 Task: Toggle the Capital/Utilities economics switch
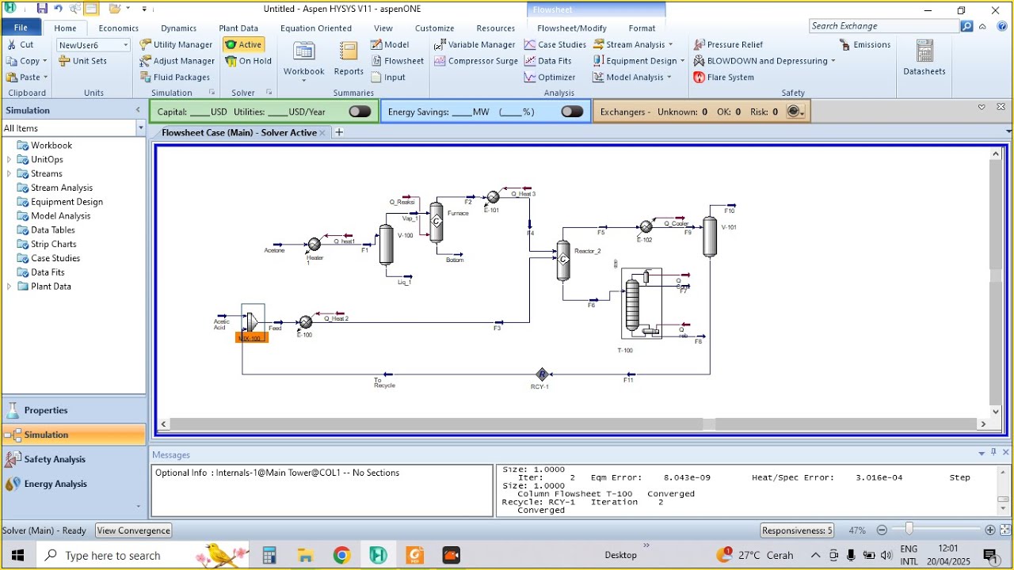360,112
